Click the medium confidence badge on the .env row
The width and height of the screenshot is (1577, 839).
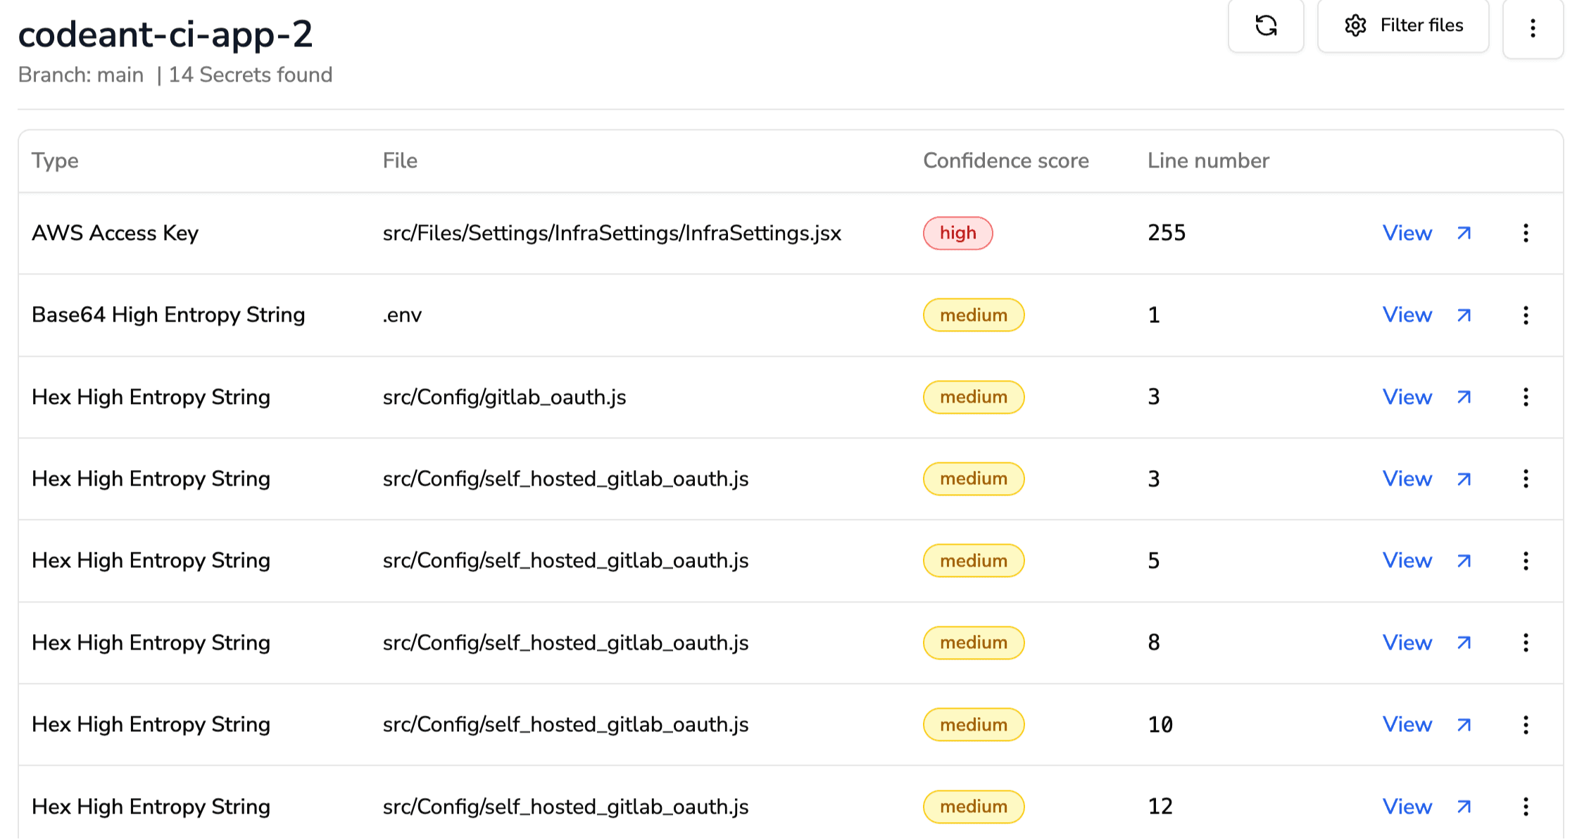pos(973,315)
